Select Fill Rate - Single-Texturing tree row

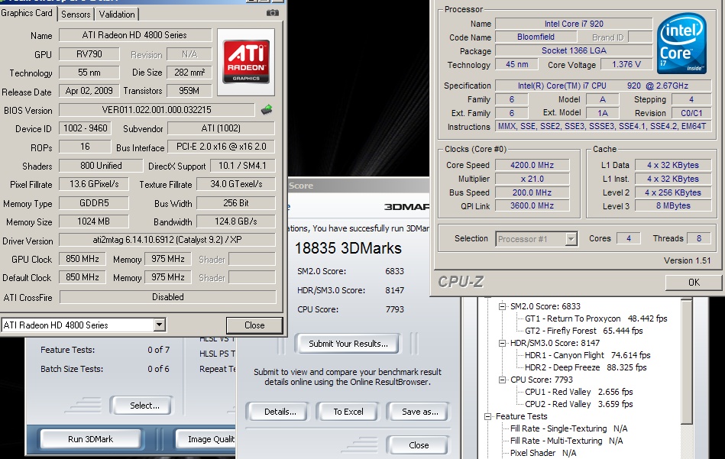[568, 428]
